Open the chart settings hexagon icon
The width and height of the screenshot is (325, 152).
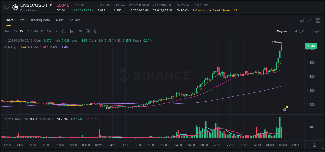96,31
